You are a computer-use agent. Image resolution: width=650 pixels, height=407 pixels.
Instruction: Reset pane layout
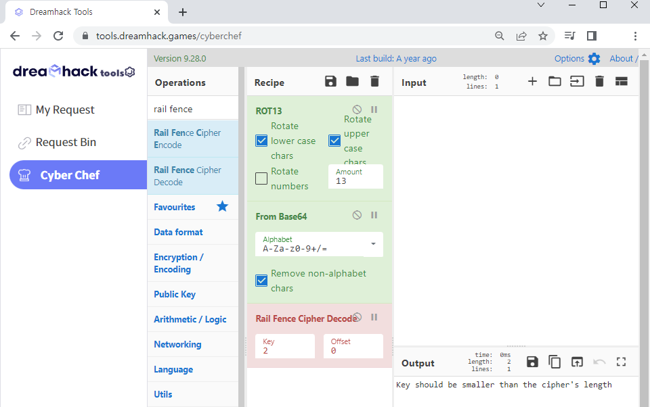tap(622, 81)
